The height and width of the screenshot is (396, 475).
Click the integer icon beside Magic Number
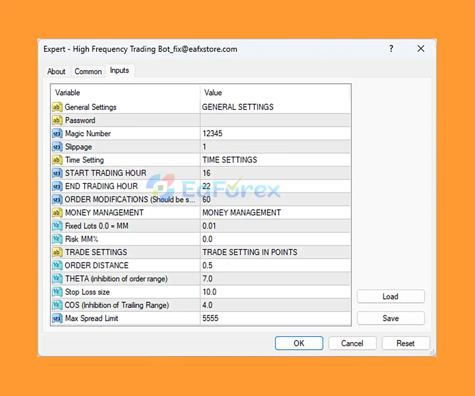click(56, 133)
